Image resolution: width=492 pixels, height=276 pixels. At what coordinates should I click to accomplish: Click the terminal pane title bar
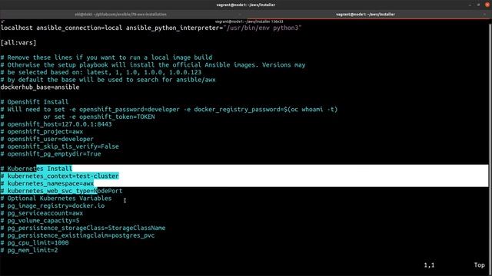pos(249,21)
